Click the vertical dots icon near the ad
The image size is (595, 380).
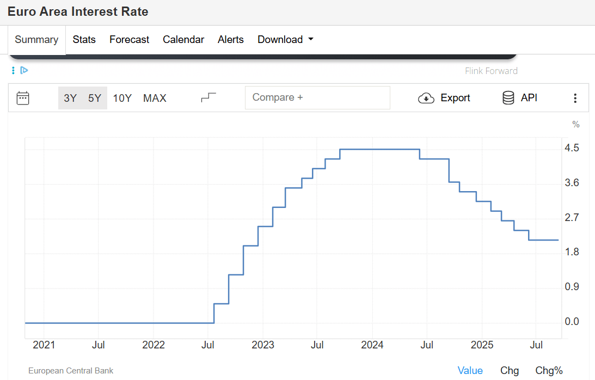click(x=13, y=70)
